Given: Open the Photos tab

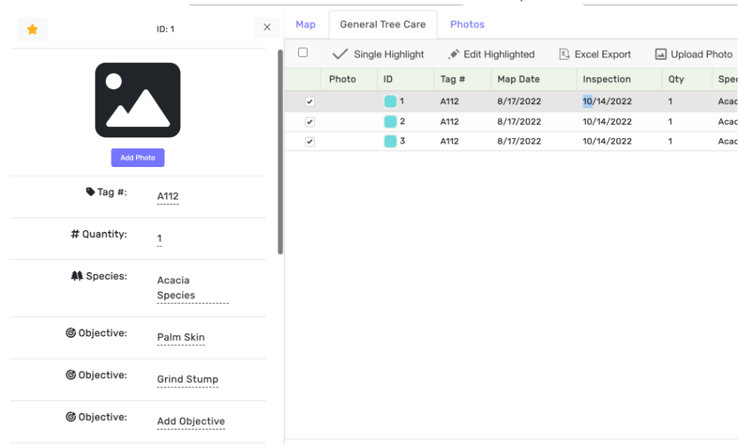Looking at the screenshot, I should (467, 24).
